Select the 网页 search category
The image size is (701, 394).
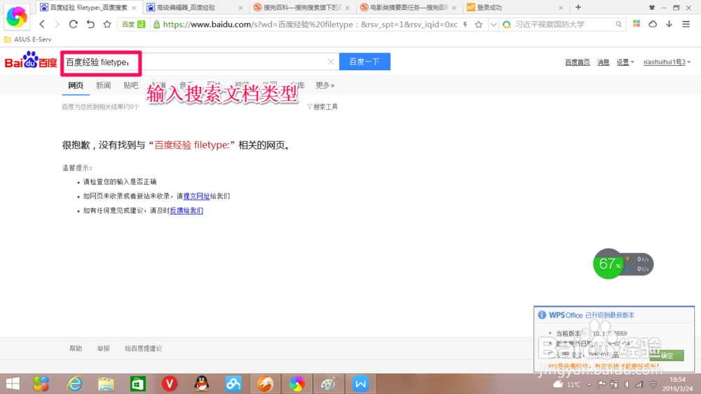point(76,85)
